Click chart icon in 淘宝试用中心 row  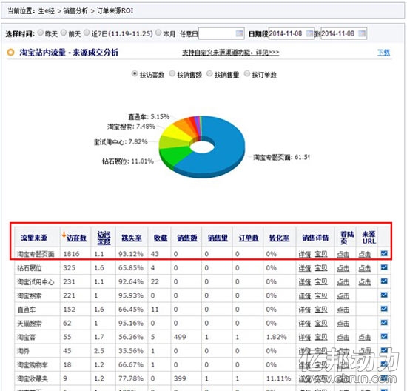coord(384,281)
